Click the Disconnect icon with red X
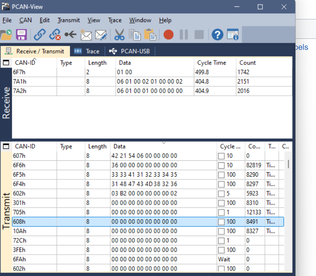The width and height of the screenshot is (316, 276). click(55, 35)
